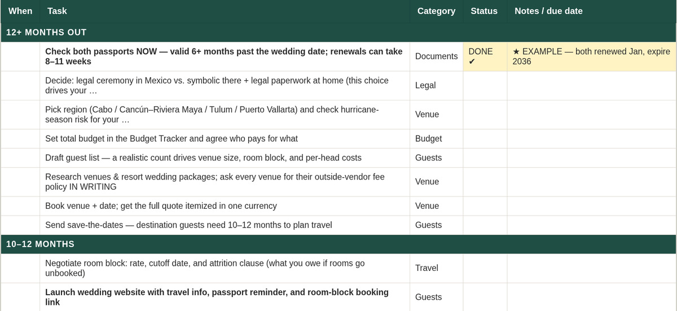Select the 'Negotiate room block' task cell

[x=225, y=268]
